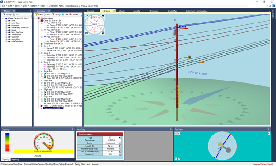
Task: Pin the Capacity panel with its pushpin
Action: pyautogui.click(x=73, y=129)
